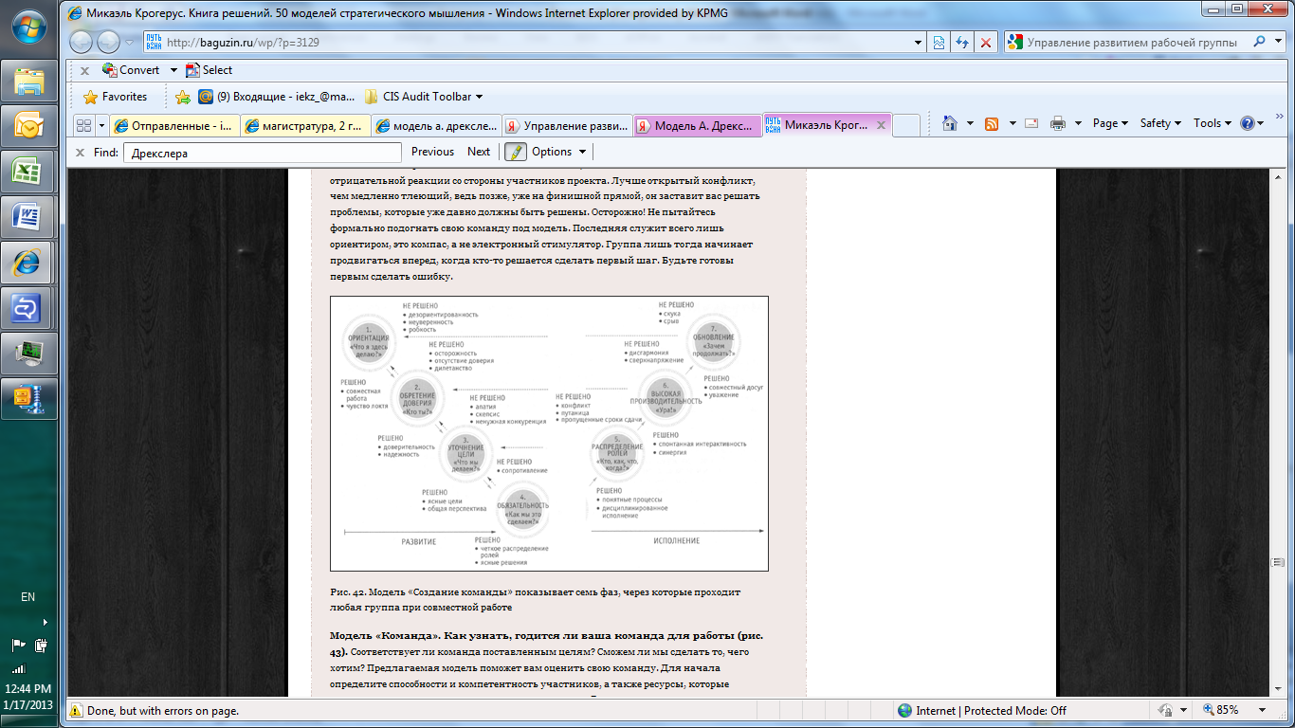
Task: Open the Quick Tabs view icon
Action: (83, 125)
